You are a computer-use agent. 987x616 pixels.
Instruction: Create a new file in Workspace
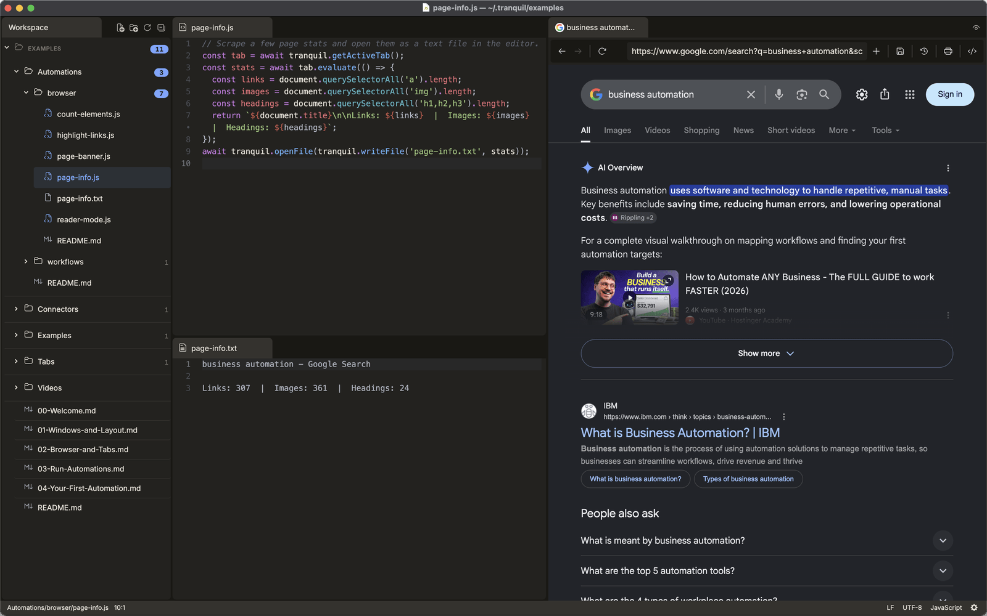click(x=120, y=28)
